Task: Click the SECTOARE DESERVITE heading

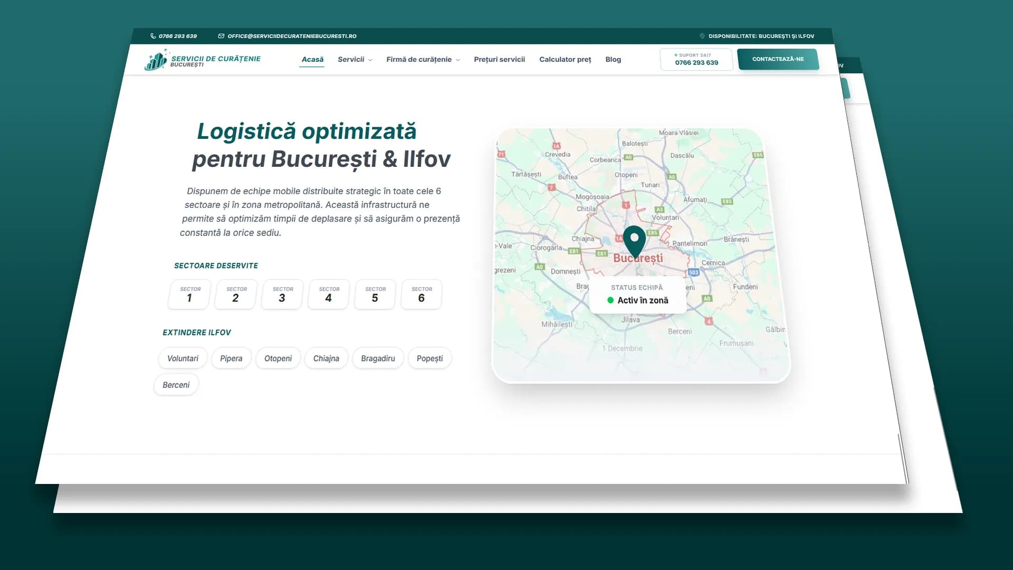Action: pos(216,265)
